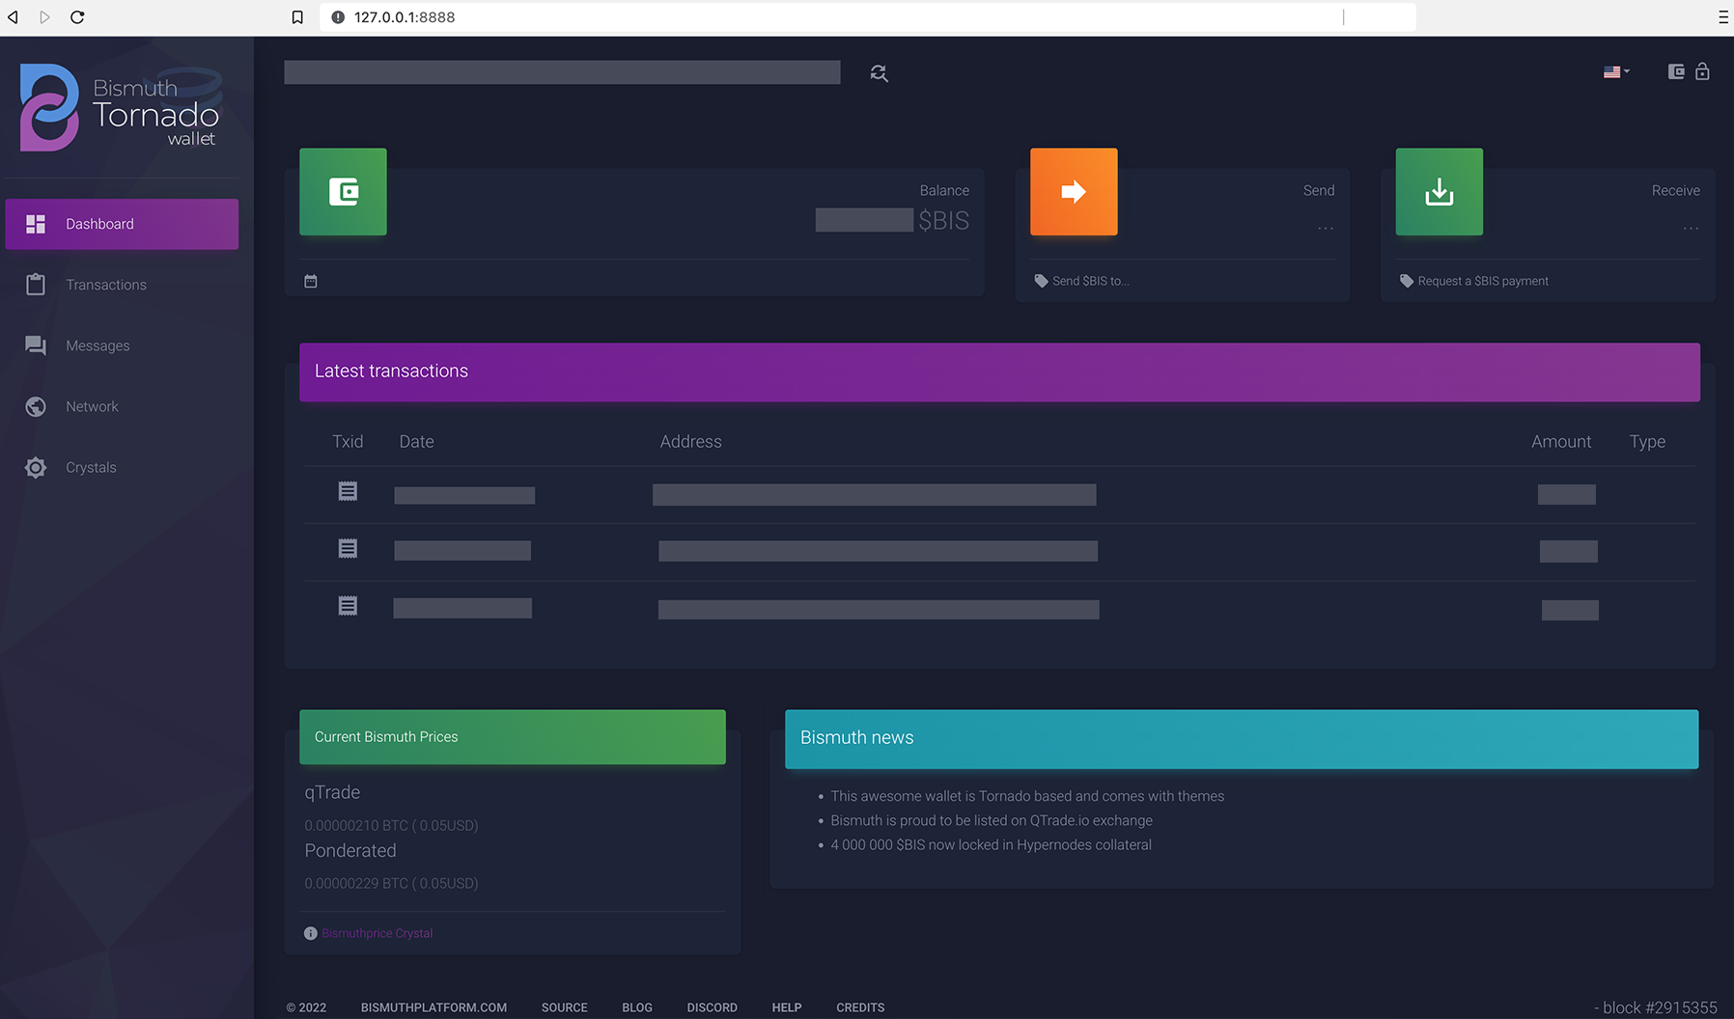Click Request a $BIS payment link
The height and width of the screenshot is (1019, 1734).
click(1483, 281)
